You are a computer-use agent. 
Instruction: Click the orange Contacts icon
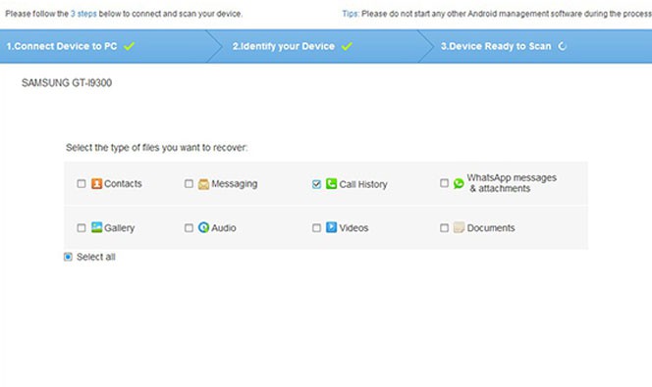[96, 183]
